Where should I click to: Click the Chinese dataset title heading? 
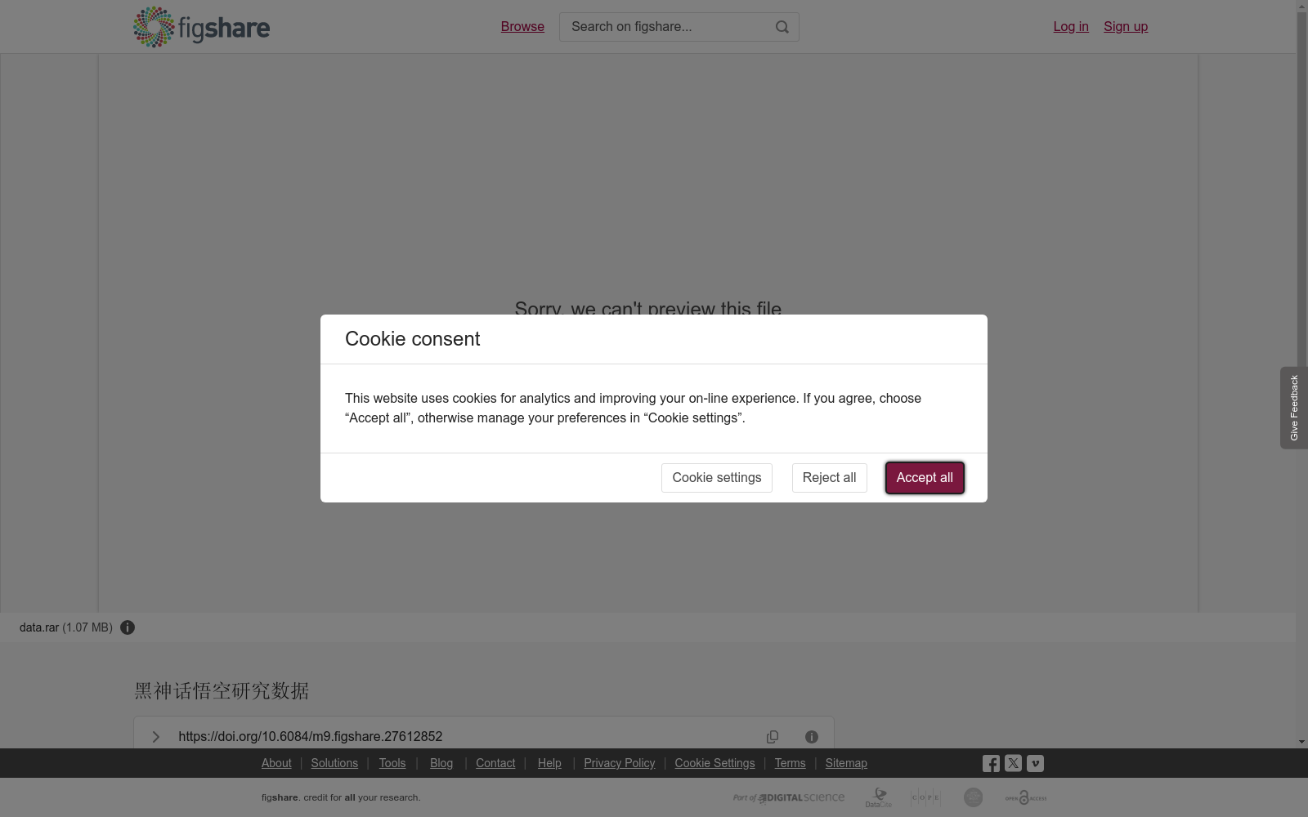[222, 691]
